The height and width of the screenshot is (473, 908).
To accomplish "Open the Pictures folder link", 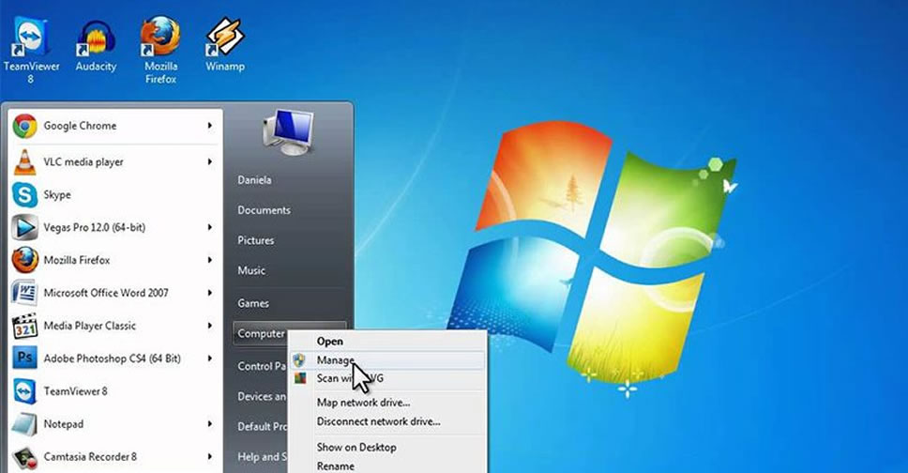I will (x=255, y=240).
